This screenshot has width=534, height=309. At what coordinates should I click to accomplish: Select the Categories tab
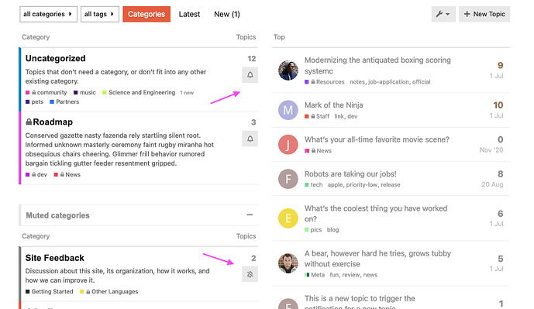click(146, 14)
